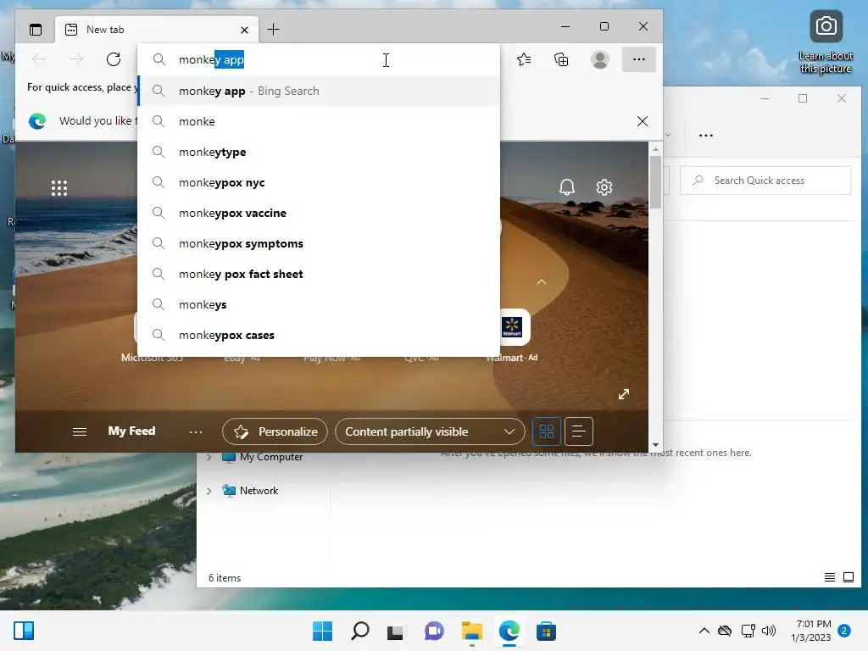Select 'monkeys' suggestion
Viewport: 868px width, 651px height.
click(x=320, y=304)
